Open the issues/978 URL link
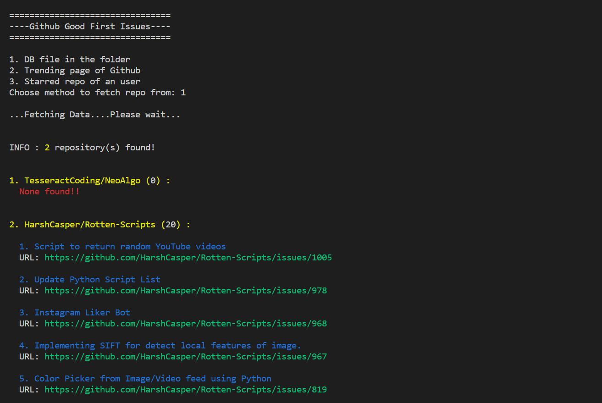This screenshot has height=403, width=602. [x=186, y=291]
